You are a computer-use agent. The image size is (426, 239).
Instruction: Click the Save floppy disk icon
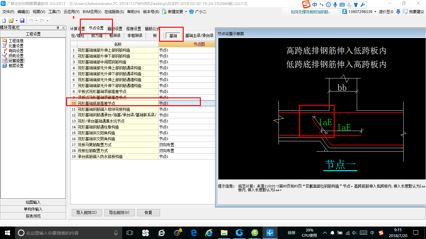(22, 21)
